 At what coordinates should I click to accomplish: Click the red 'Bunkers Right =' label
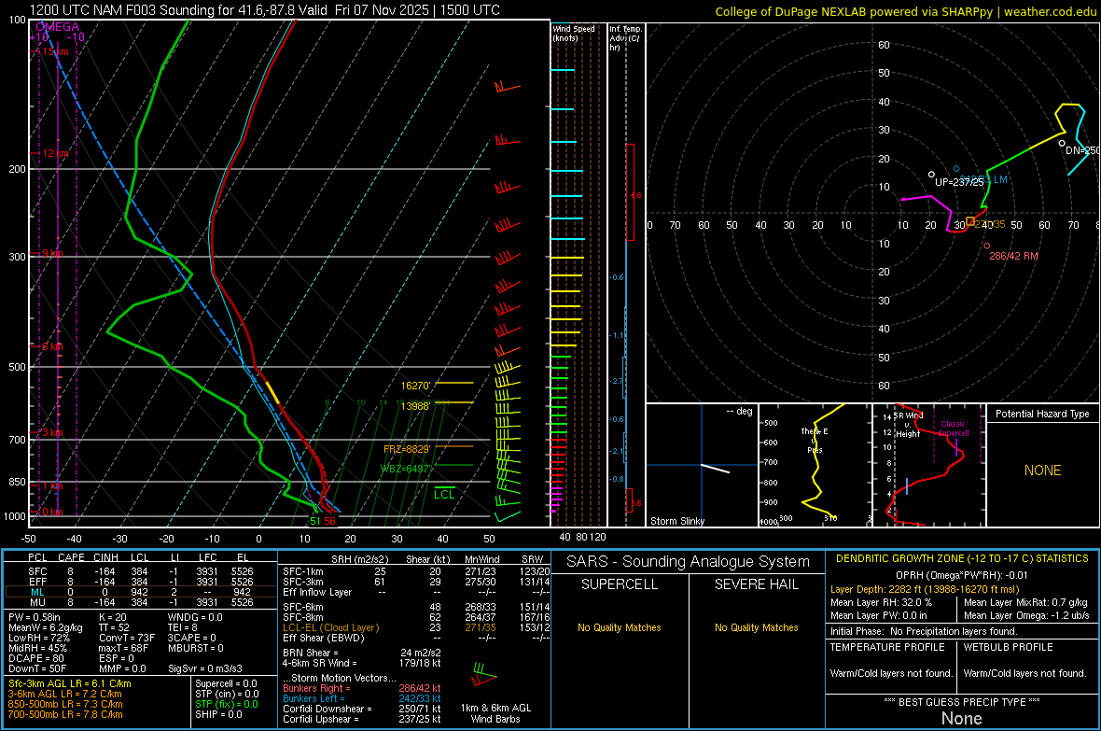[x=316, y=688]
